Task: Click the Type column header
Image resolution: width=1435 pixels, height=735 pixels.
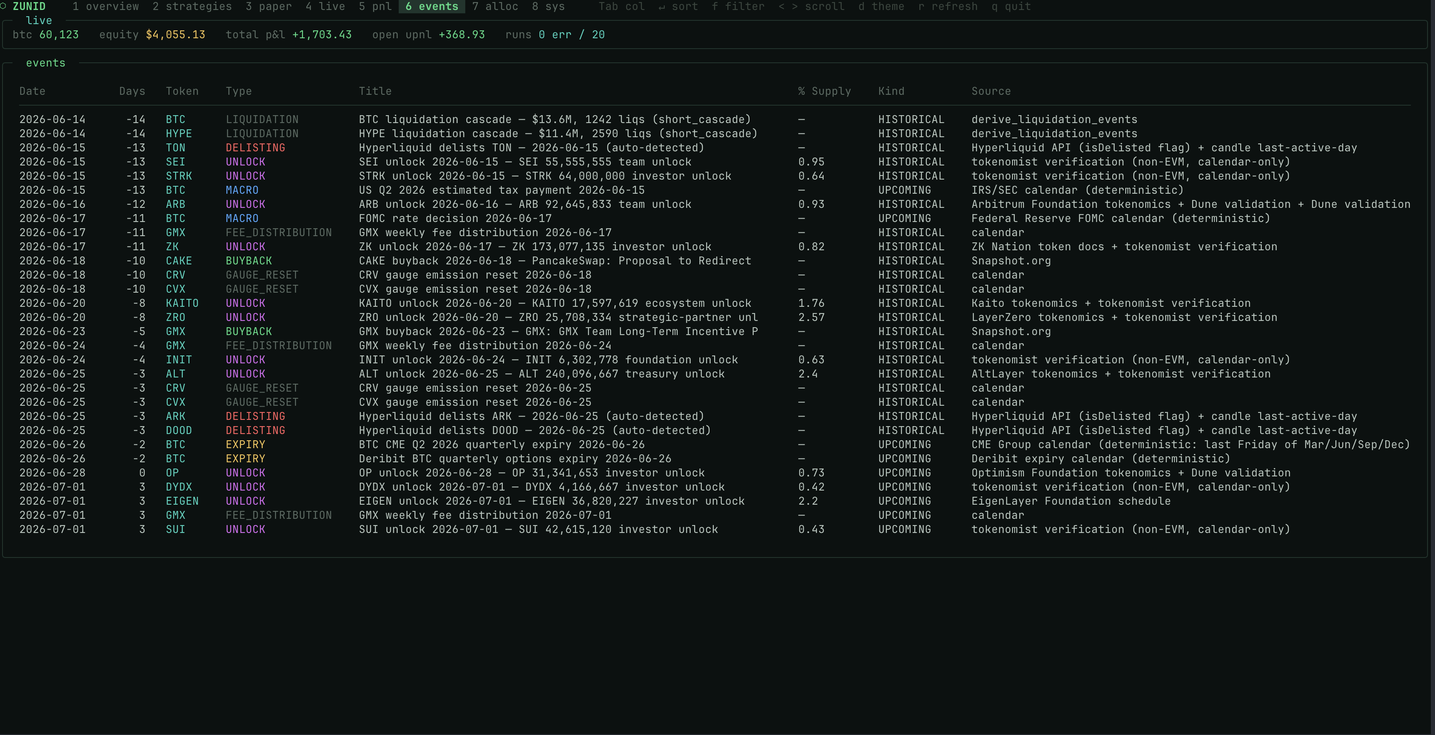Action: 239,91
